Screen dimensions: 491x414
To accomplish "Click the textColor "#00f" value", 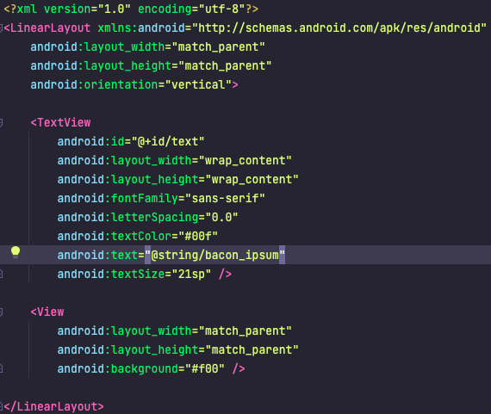I will click(198, 236).
